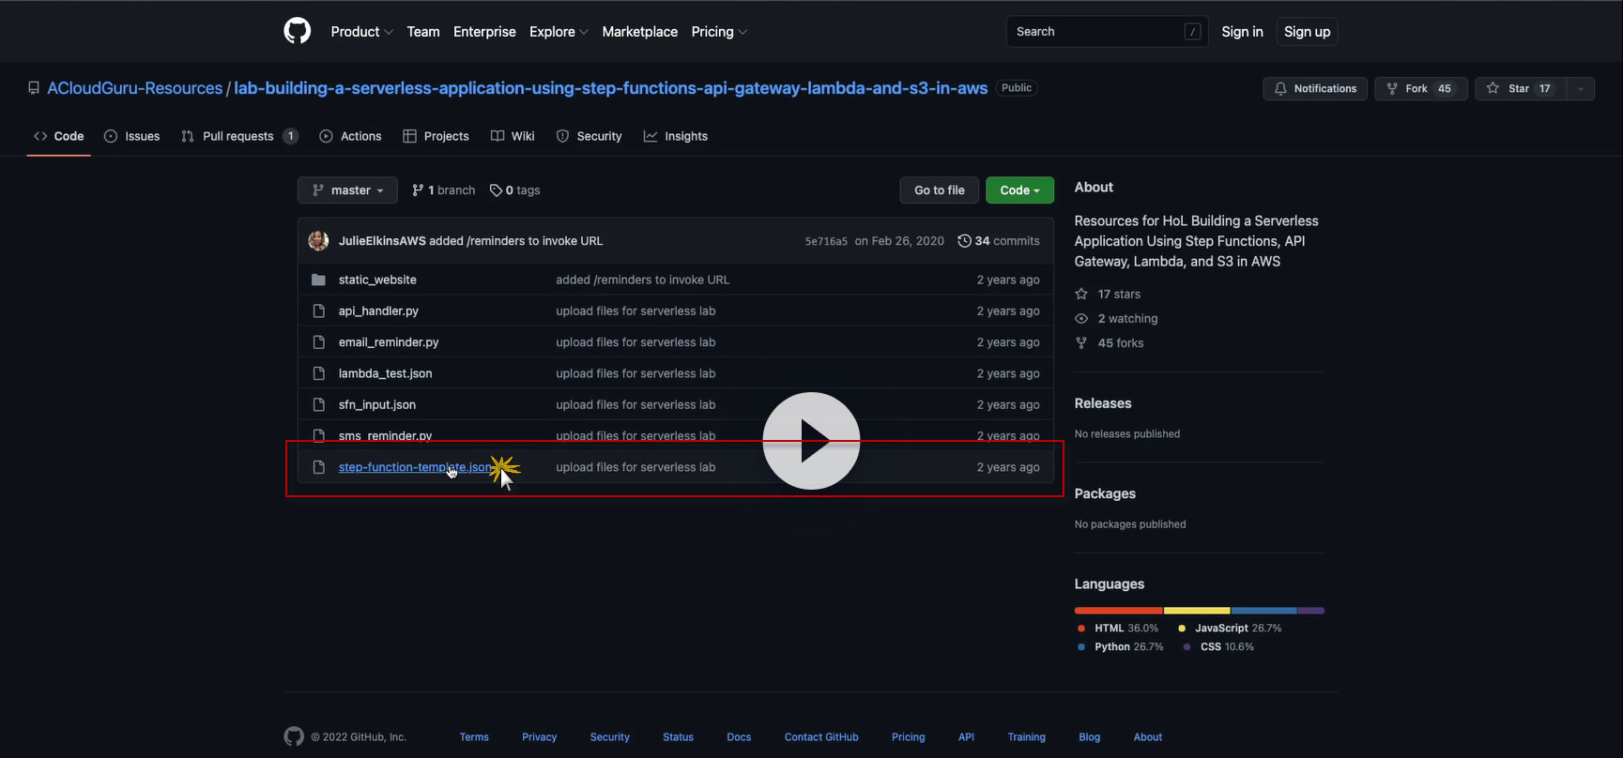Open the step-function-template.json file
This screenshot has width=1623, height=758.
[x=415, y=467]
